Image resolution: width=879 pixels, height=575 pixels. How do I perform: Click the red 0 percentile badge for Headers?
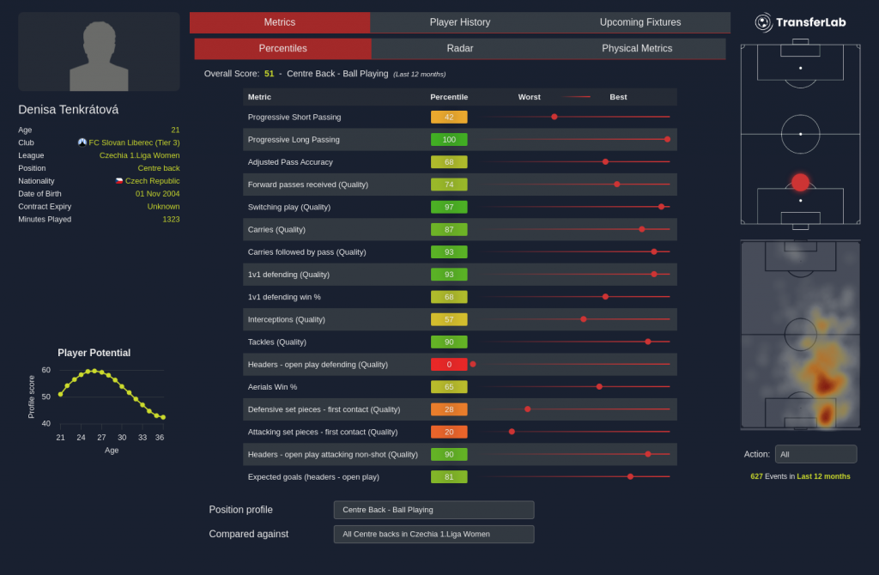tap(449, 364)
